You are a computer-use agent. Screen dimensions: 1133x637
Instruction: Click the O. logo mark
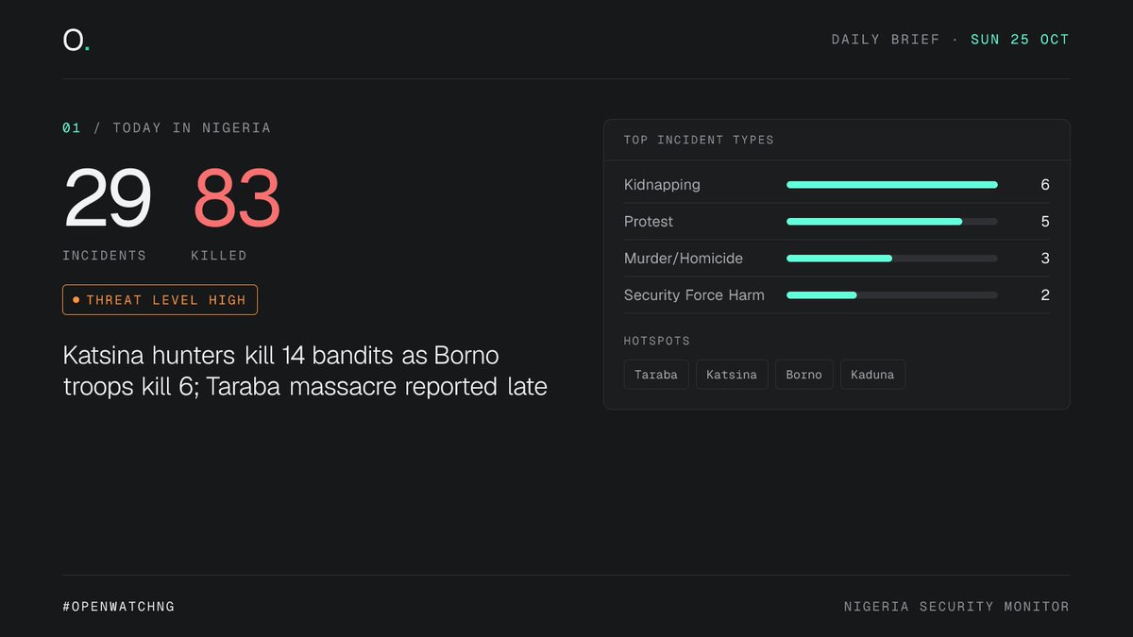coord(76,40)
